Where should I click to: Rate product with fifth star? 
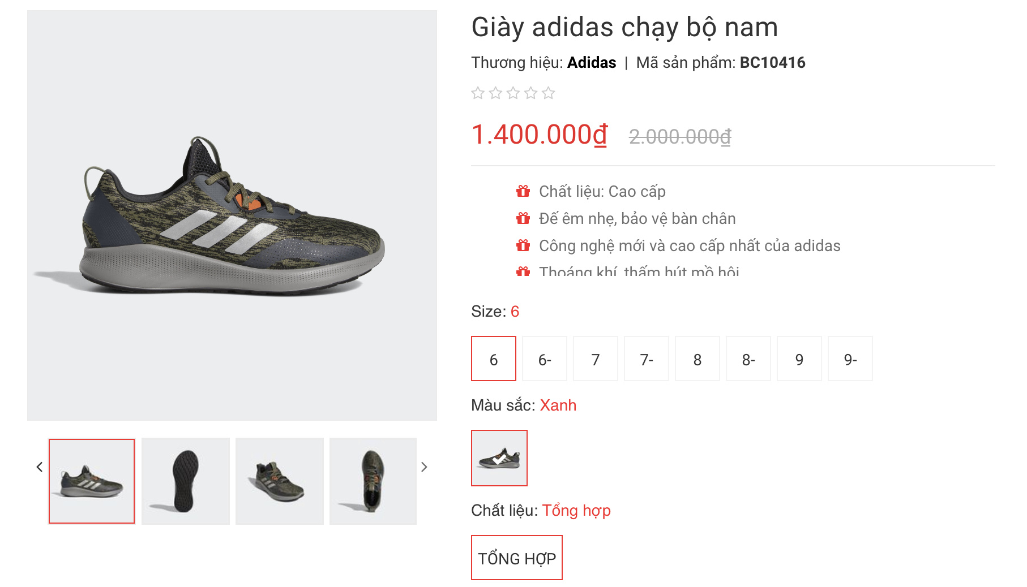coord(548,93)
